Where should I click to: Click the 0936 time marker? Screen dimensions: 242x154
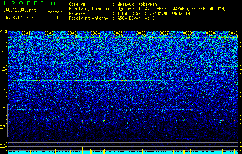tap(141, 33)
